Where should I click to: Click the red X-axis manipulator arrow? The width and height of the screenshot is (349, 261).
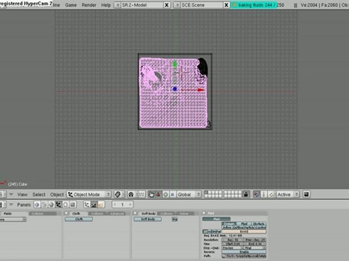coord(201,90)
